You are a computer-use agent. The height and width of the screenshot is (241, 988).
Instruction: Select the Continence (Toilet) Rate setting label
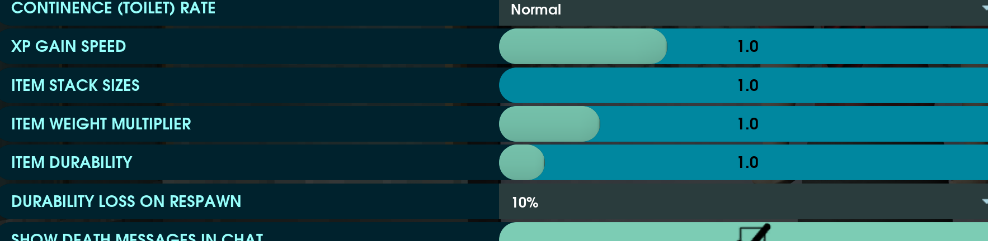click(x=113, y=8)
